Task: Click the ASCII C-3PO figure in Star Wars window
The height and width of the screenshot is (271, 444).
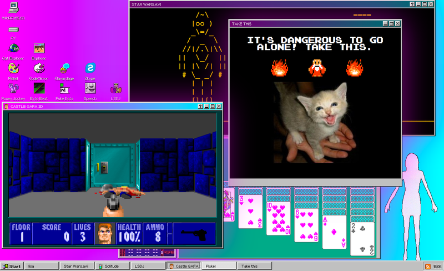Action: pos(202,57)
